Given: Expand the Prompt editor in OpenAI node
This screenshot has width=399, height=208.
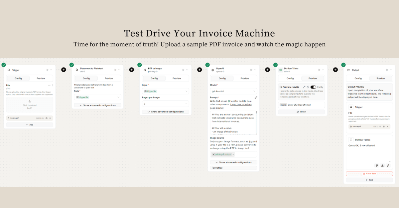Looking at the screenshot, I should coord(256,98).
